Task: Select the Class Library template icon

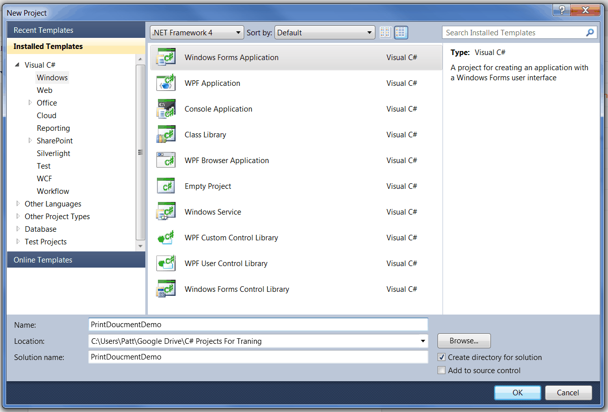Action: pos(166,134)
